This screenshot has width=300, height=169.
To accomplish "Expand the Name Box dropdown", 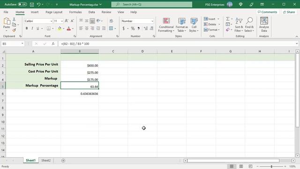I will point(22,44).
